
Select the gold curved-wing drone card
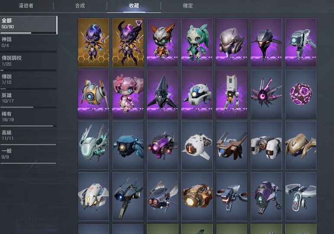[301, 145]
